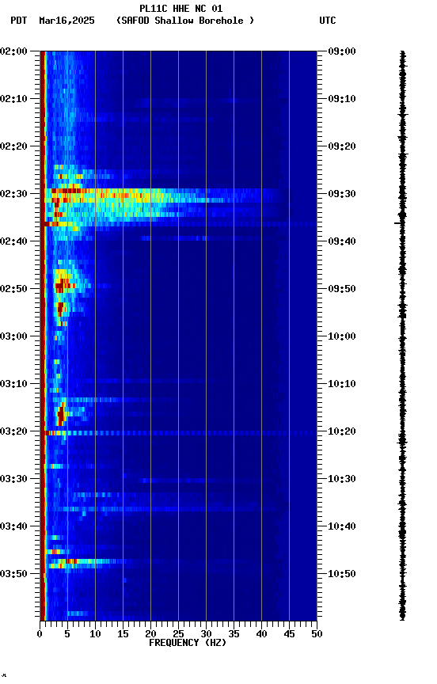Click the 15 Hz frequency axis label

click(123, 634)
